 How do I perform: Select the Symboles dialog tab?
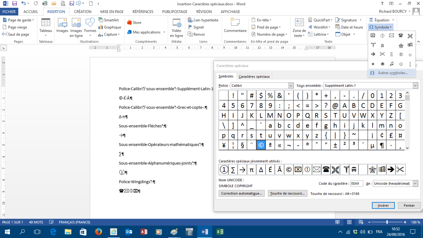(x=226, y=77)
